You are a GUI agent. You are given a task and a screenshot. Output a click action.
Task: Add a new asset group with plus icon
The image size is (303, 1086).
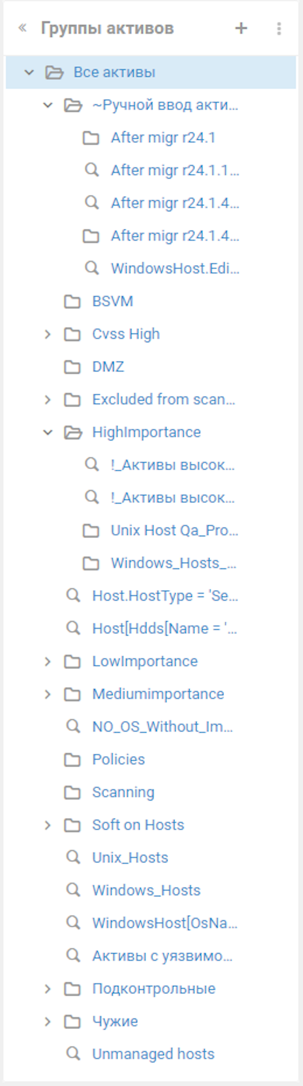241,29
